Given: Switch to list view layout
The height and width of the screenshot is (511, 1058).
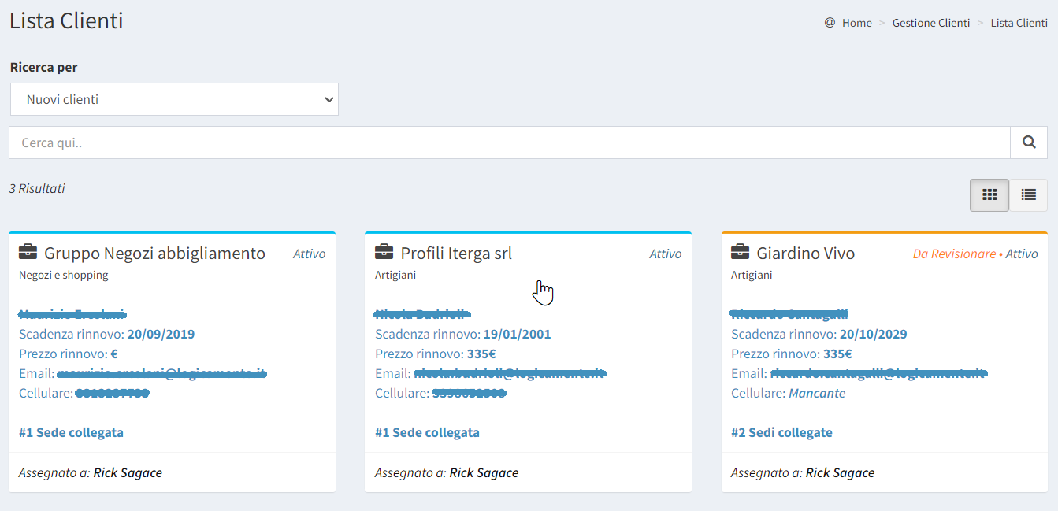Looking at the screenshot, I should pos(1028,194).
